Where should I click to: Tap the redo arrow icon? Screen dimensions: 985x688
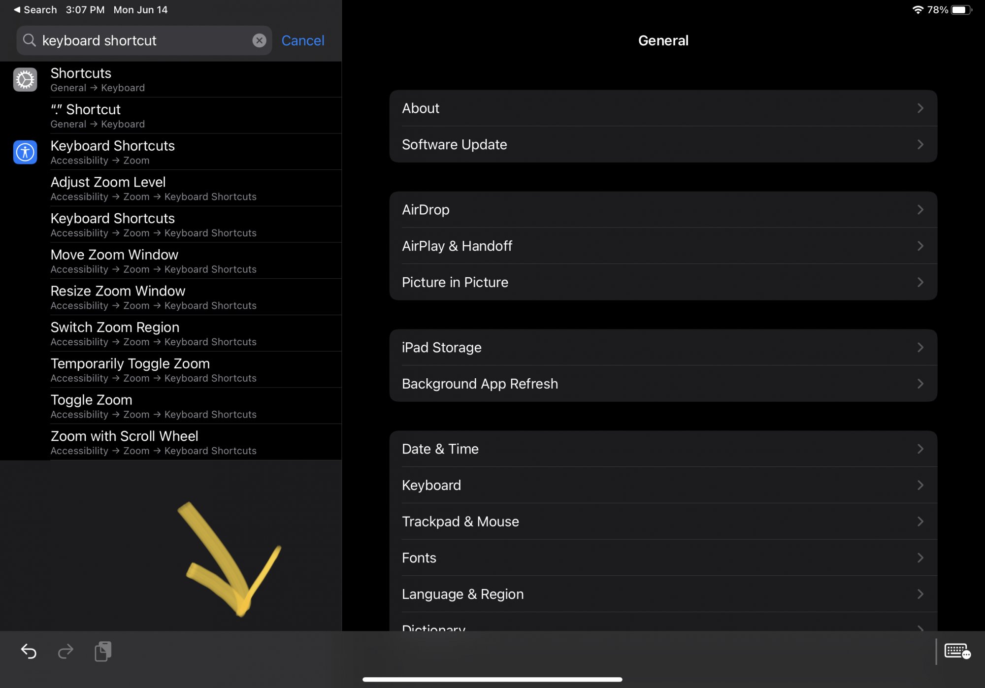click(66, 652)
